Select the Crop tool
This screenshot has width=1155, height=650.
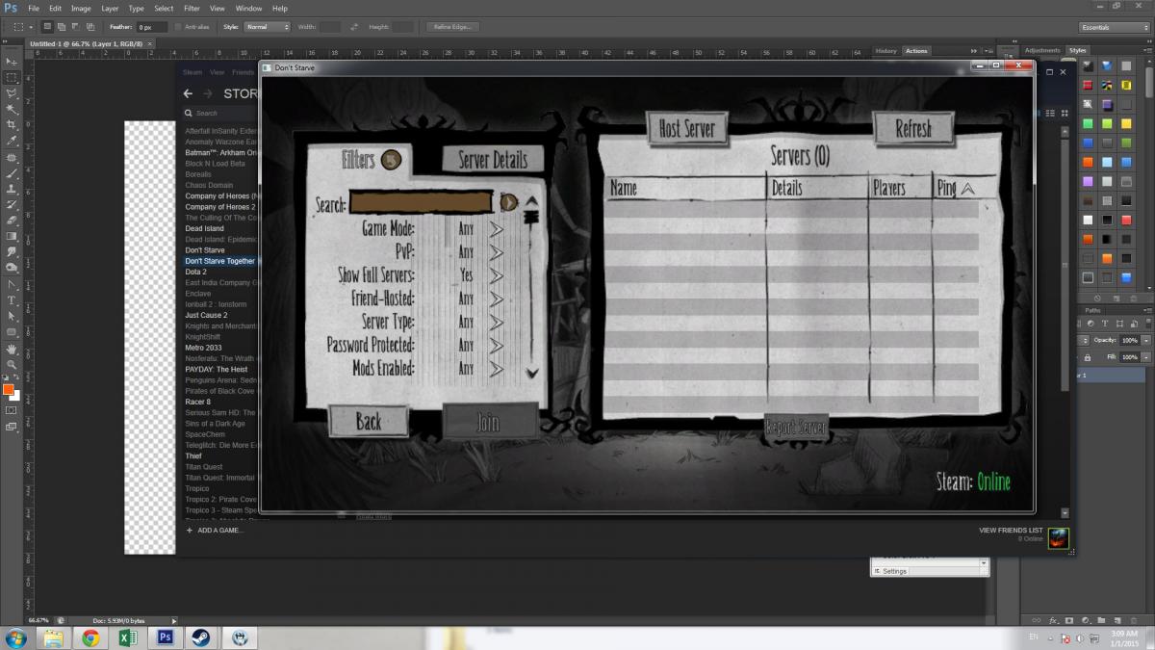point(12,125)
